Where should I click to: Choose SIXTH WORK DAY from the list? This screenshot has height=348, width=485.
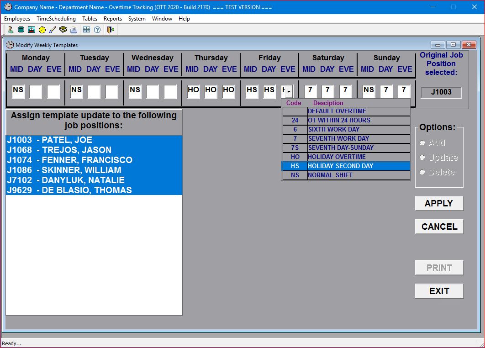tap(347, 129)
